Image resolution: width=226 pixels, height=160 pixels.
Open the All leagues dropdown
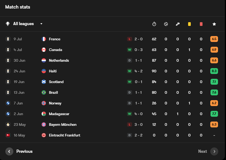(x=24, y=24)
